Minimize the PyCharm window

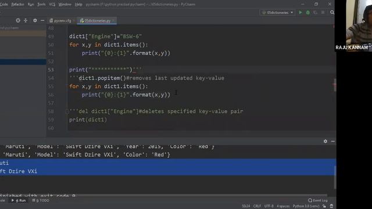point(303,4)
